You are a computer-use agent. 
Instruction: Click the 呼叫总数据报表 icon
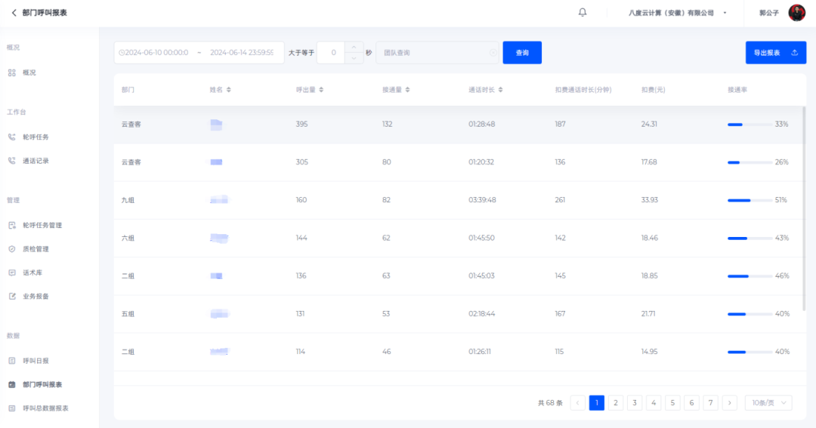pos(12,408)
